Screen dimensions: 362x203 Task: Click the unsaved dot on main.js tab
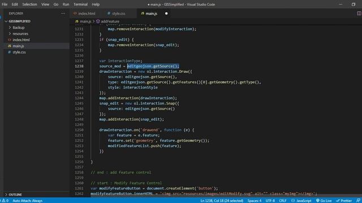pyautogui.click(x=166, y=14)
